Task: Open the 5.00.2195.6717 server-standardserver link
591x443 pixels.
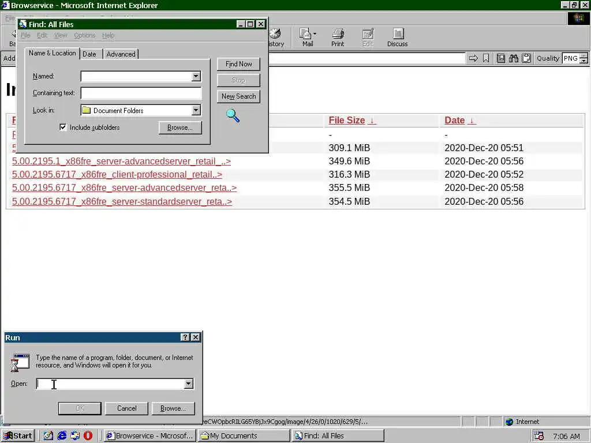Action: click(x=122, y=201)
